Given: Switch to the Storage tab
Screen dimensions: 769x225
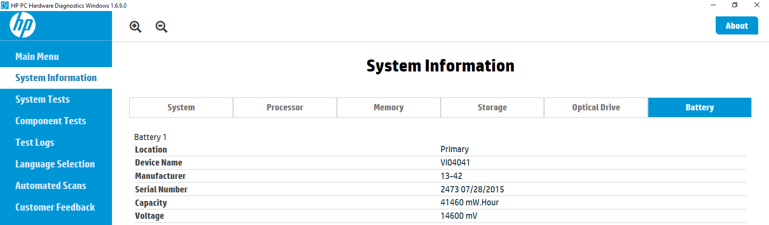Looking at the screenshot, I should point(492,107).
